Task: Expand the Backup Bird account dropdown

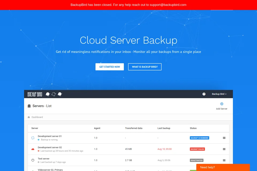Action: pyautogui.click(x=219, y=94)
